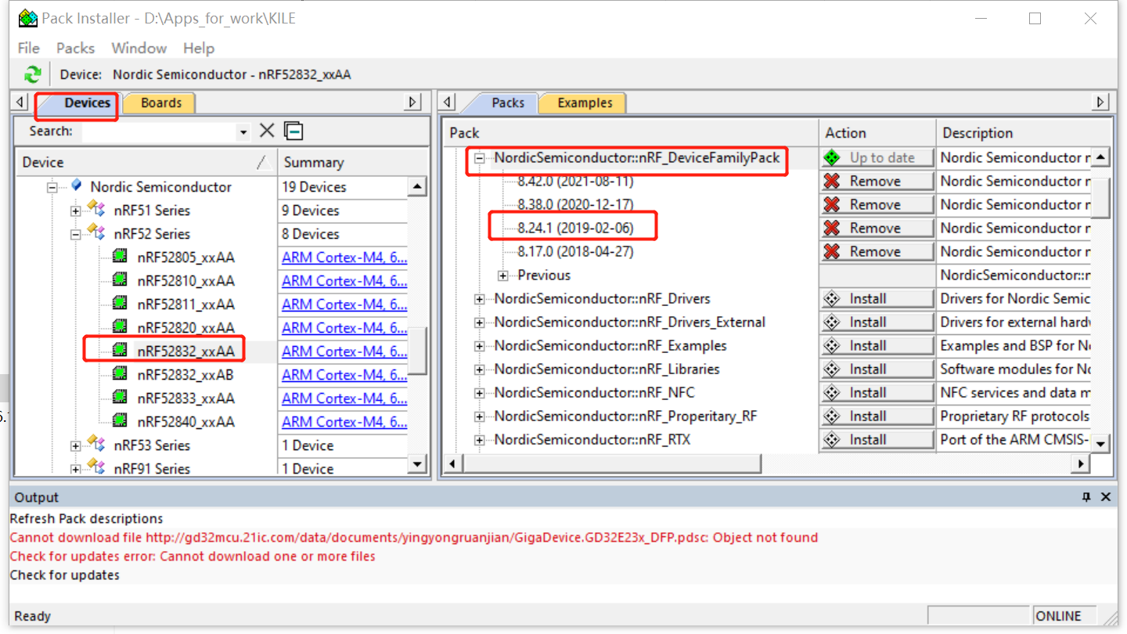Viewport: 1127px width, 634px height.
Task: Select the nRF52811_xxAA device chip icon
Action: (x=120, y=303)
